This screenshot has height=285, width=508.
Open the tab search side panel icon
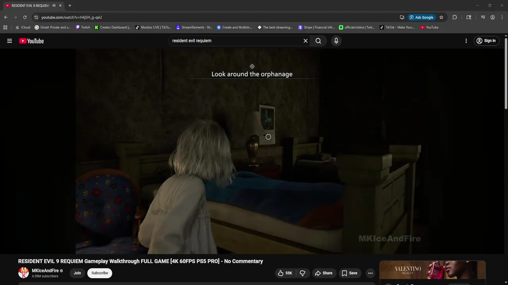tap(469, 17)
